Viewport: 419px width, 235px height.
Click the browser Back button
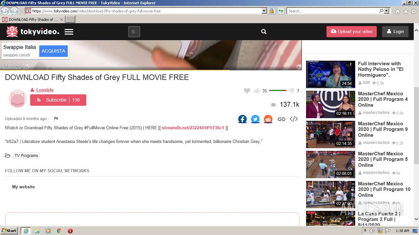coord(5,11)
